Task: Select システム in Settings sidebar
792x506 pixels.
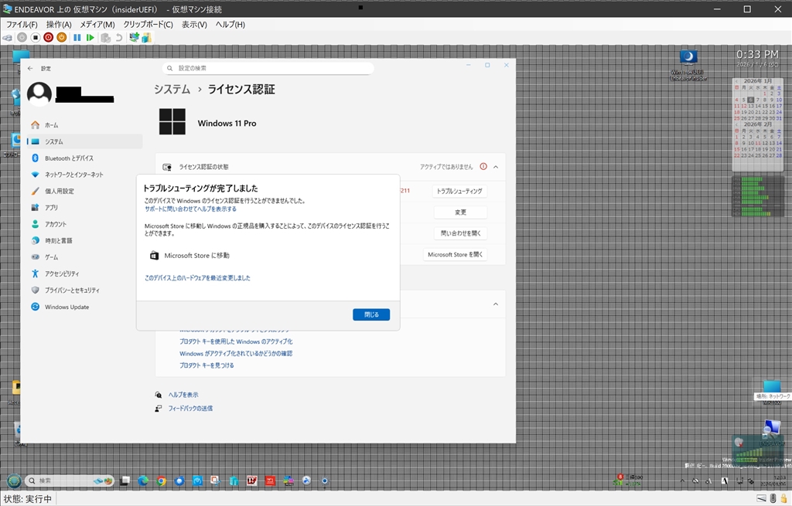Action: click(x=84, y=142)
